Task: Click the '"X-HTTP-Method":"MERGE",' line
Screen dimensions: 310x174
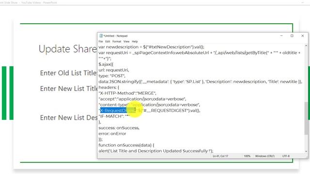Action: (127, 93)
